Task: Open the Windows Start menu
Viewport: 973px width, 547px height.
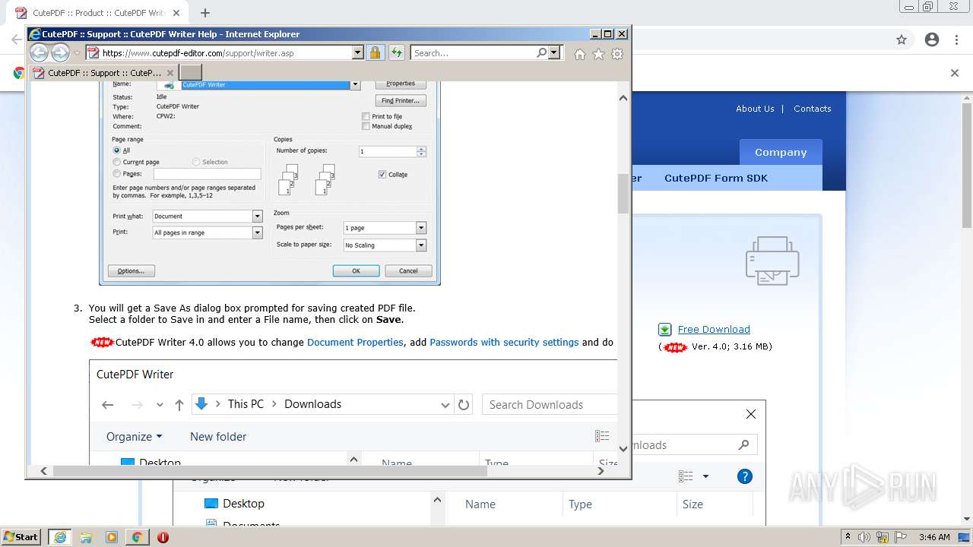Action: point(21,537)
